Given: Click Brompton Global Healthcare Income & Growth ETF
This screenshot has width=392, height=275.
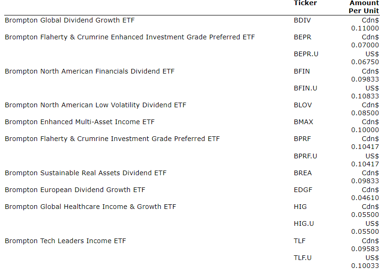Looking at the screenshot, I should coord(90,207).
